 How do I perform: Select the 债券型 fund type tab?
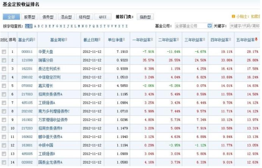[x=48, y=17]
